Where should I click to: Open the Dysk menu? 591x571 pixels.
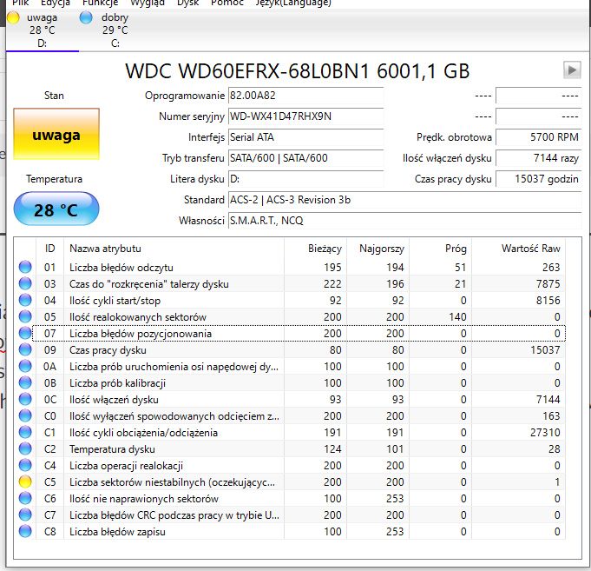click(x=187, y=3)
